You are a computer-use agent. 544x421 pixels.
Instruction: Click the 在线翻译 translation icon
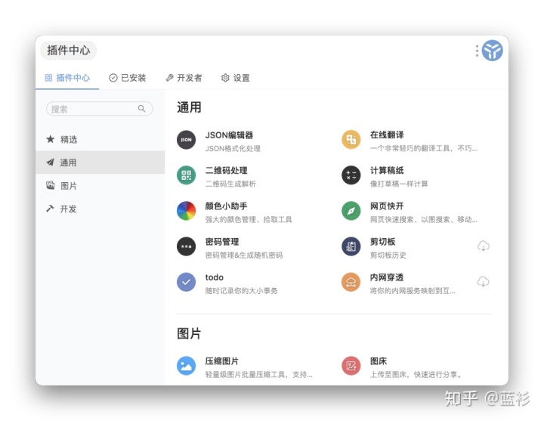tap(351, 140)
